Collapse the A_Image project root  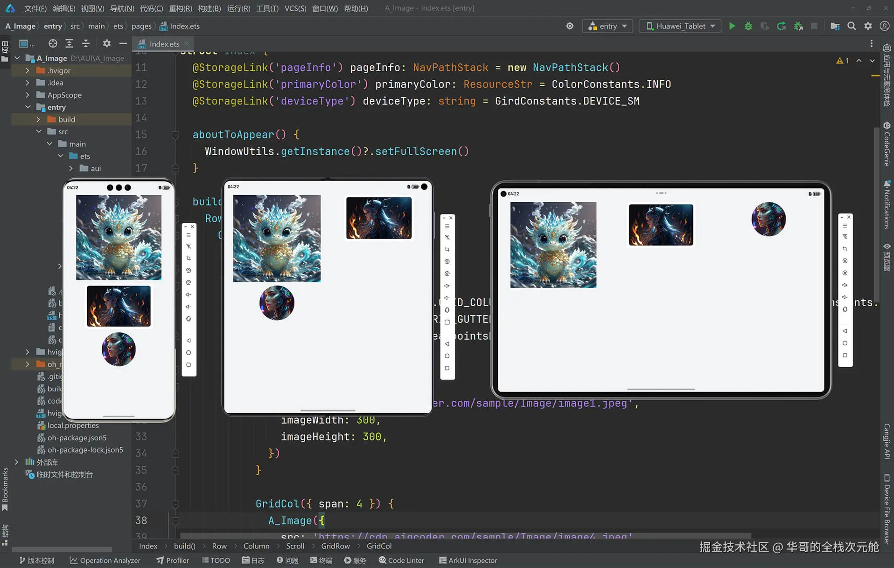coord(17,58)
